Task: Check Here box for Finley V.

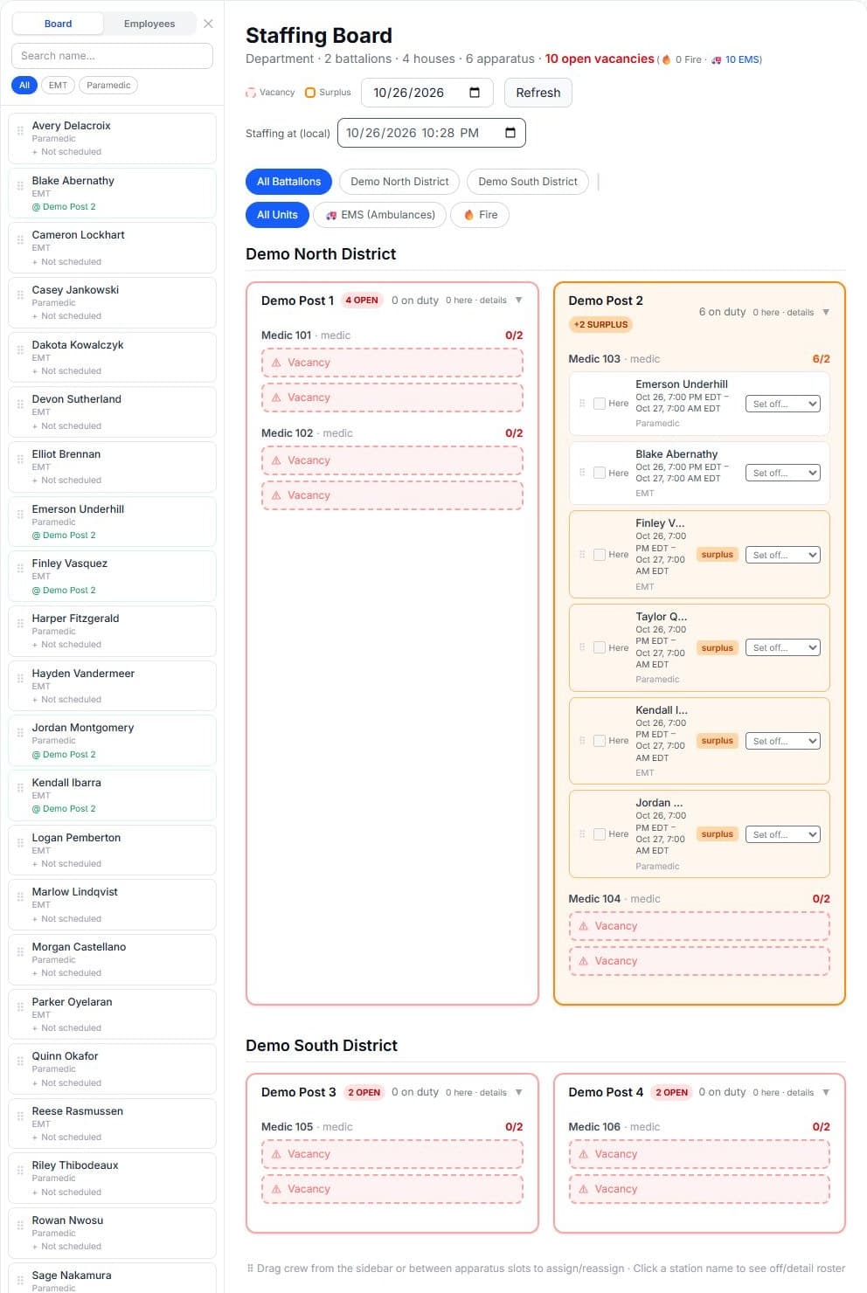Action: 600,555
